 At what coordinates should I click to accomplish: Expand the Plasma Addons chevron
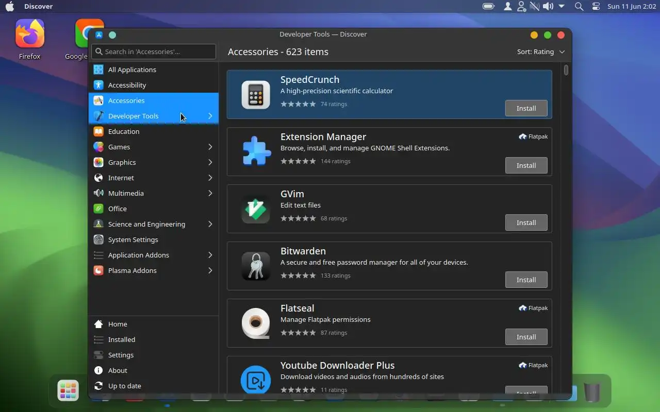tap(210, 270)
